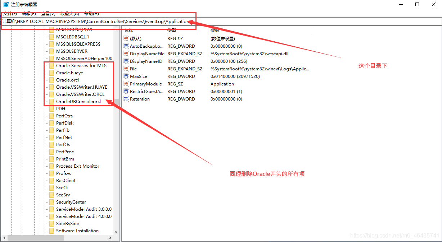Click the folder icon beside OracleDBConsoleorcl
Screen dimensions: 442x242
pyautogui.click(x=51, y=101)
